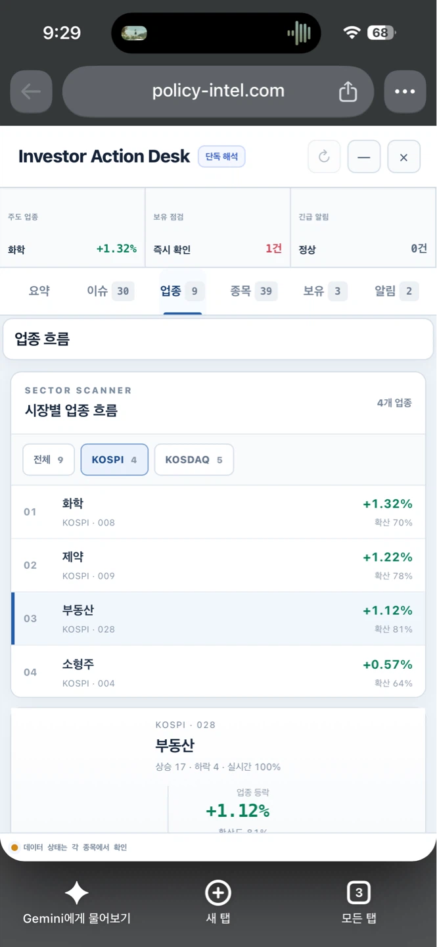Viewport: 437px width, 947px height.
Task: Ask Gemini using the sparkle icon
Action: point(76,892)
